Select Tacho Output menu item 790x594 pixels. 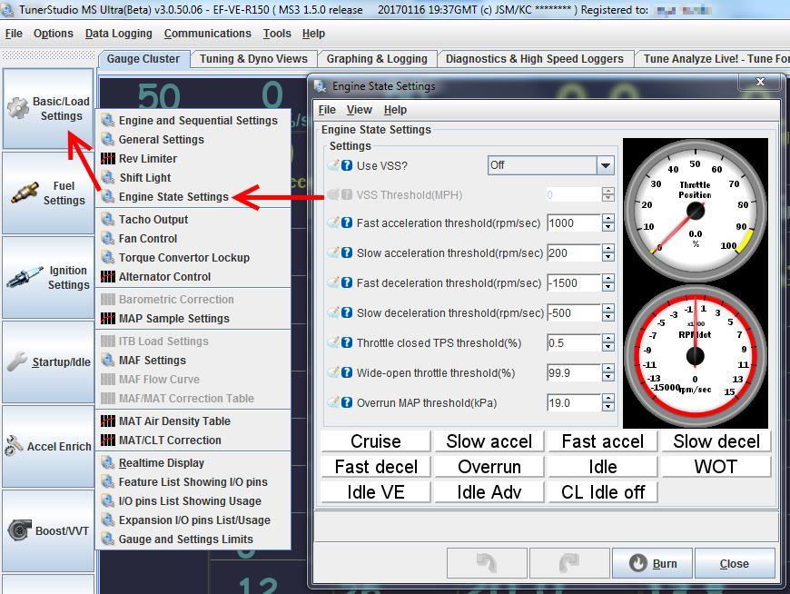[x=193, y=220]
